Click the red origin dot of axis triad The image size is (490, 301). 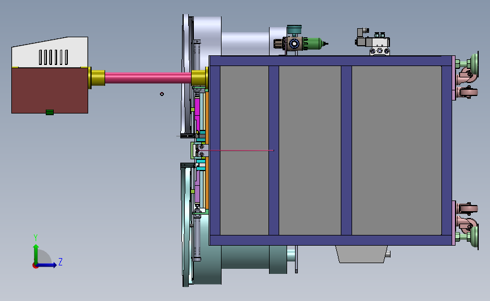click(35, 266)
